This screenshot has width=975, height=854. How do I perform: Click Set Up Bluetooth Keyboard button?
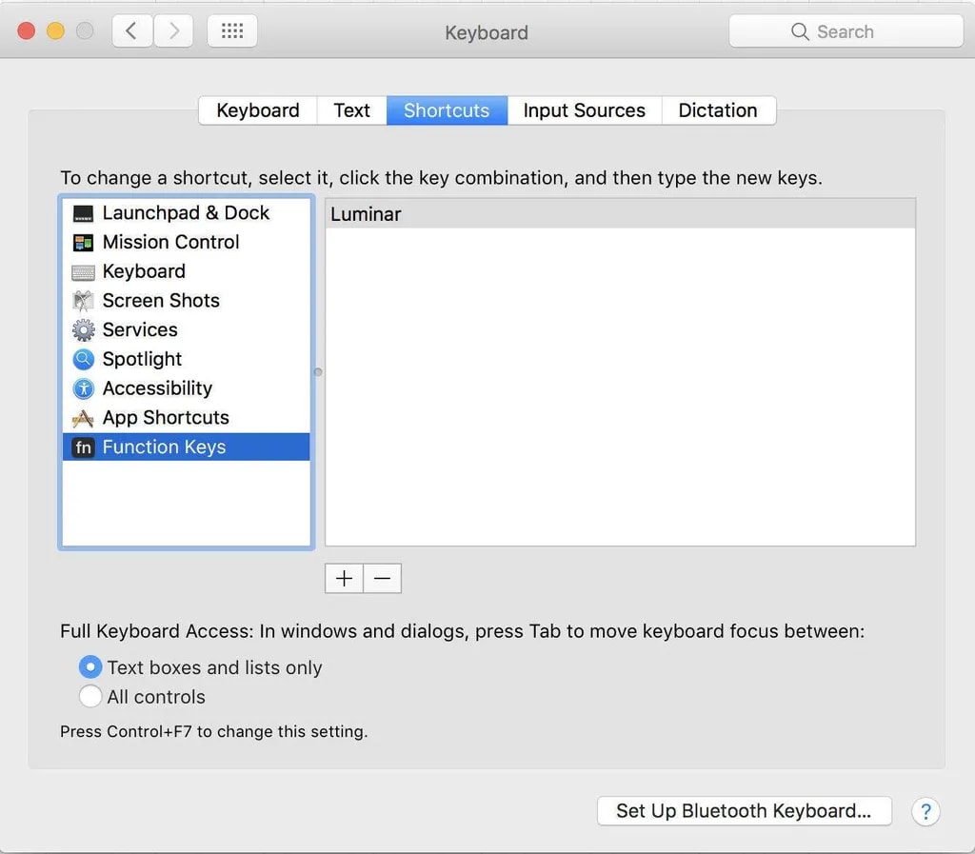tap(744, 811)
